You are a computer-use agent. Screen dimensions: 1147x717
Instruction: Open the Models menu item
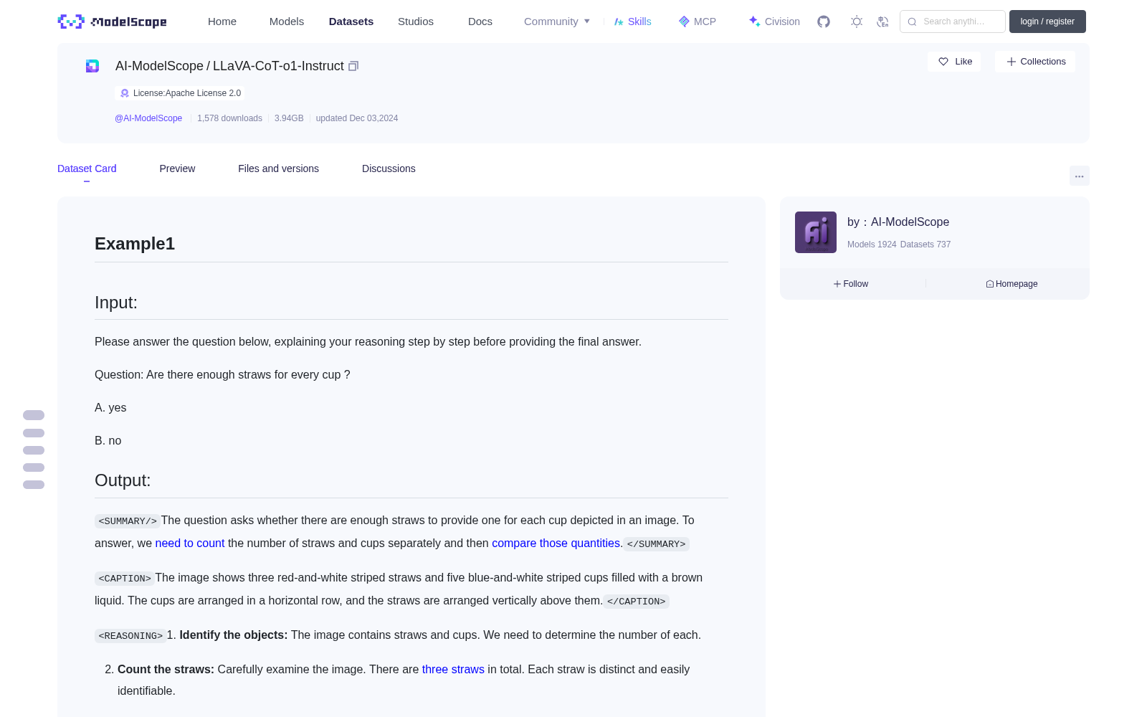[x=287, y=22]
